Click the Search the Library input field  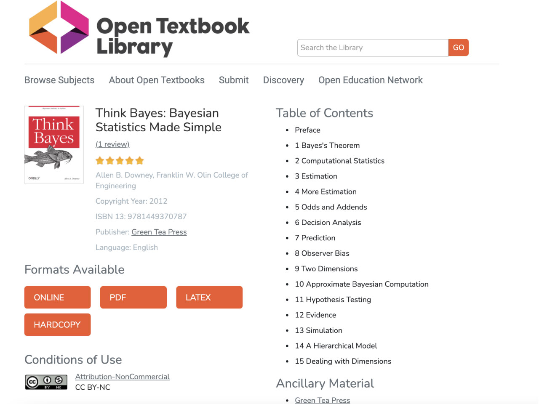pyautogui.click(x=373, y=48)
